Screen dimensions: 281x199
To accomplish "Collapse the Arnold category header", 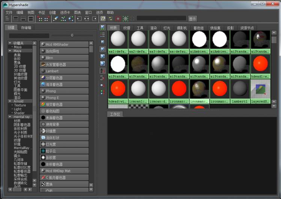I will 10,101.
